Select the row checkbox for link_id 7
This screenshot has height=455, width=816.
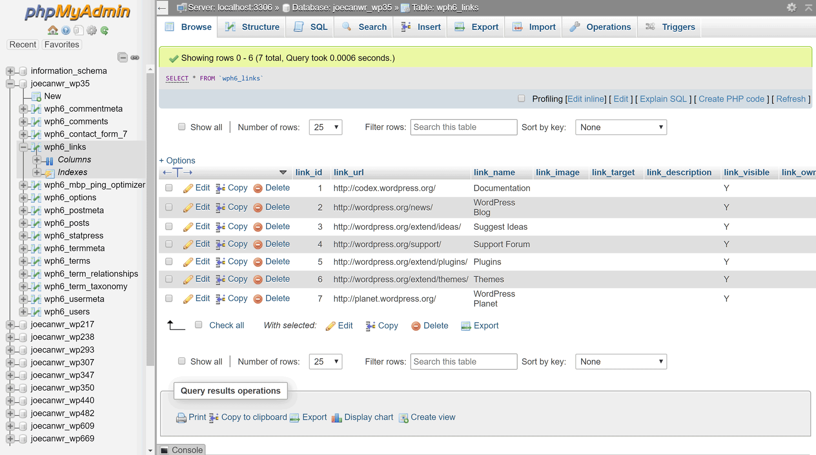[x=169, y=298]
